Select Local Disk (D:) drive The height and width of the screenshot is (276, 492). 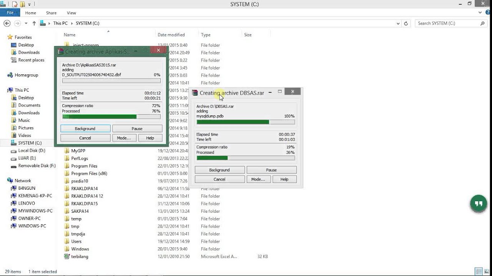32,151
